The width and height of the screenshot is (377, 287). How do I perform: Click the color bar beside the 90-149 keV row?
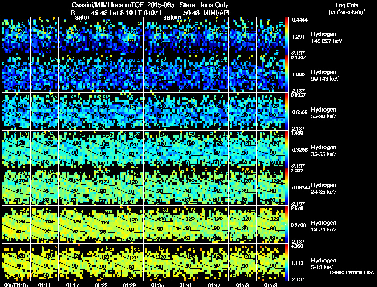[x=287, y=74]
